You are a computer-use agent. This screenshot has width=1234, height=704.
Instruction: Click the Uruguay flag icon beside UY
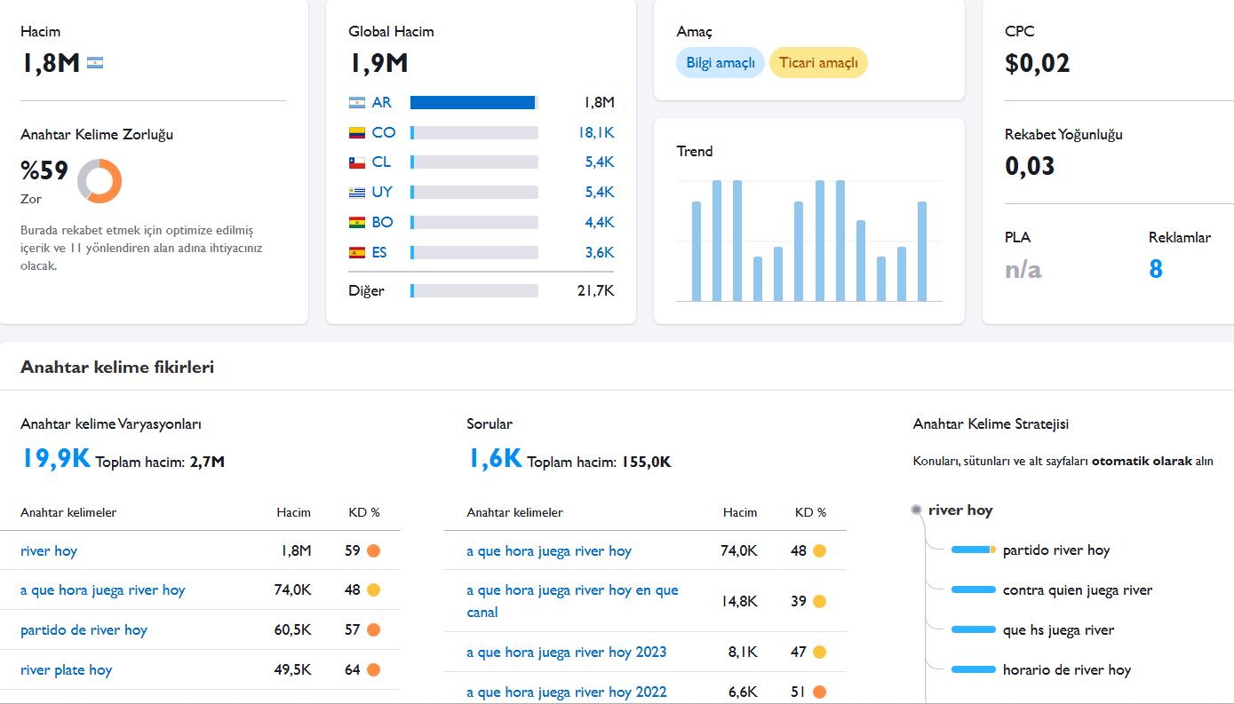(x=357, y=193)
